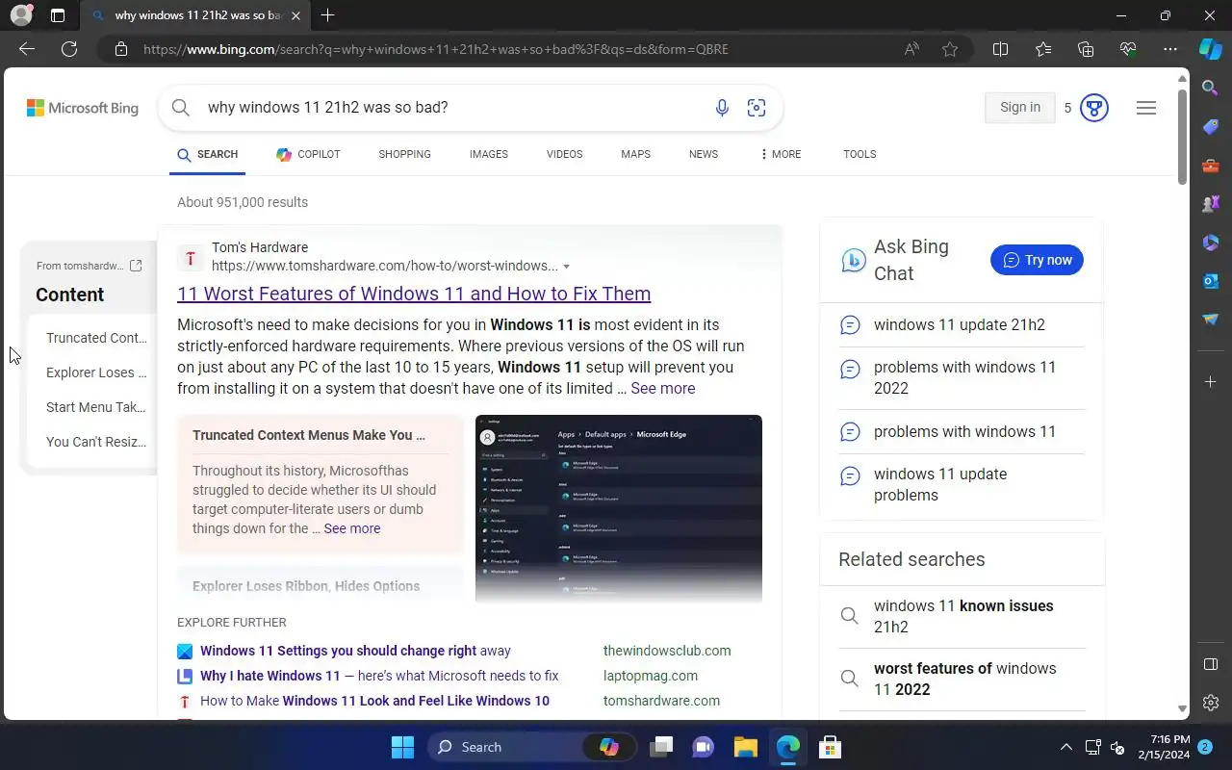Viewport: 1232px width, 770px height.
Task: Expand the Tom's Hardware URL dropdown arrow
Action: click(x=566, y=267)
